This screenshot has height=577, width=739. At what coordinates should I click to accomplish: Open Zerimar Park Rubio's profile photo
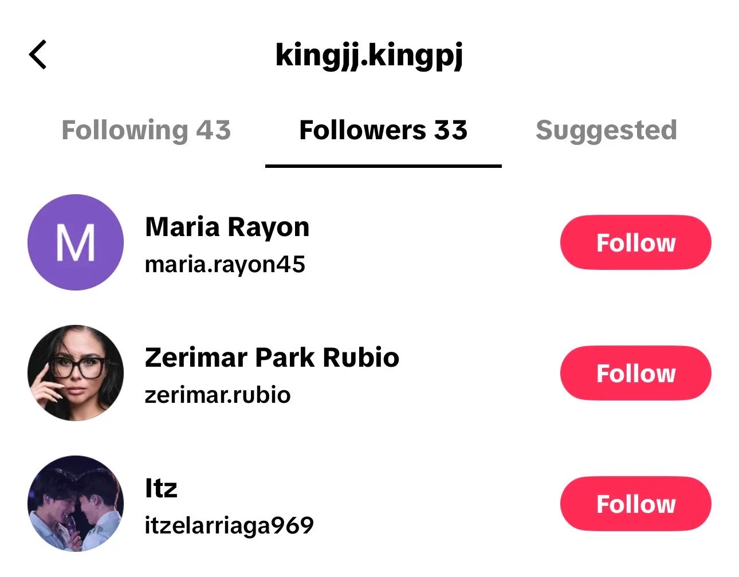[76, 373]
